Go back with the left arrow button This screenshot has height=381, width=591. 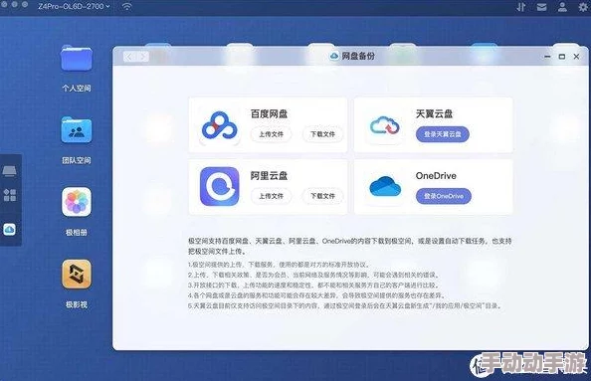coord(129,57)
